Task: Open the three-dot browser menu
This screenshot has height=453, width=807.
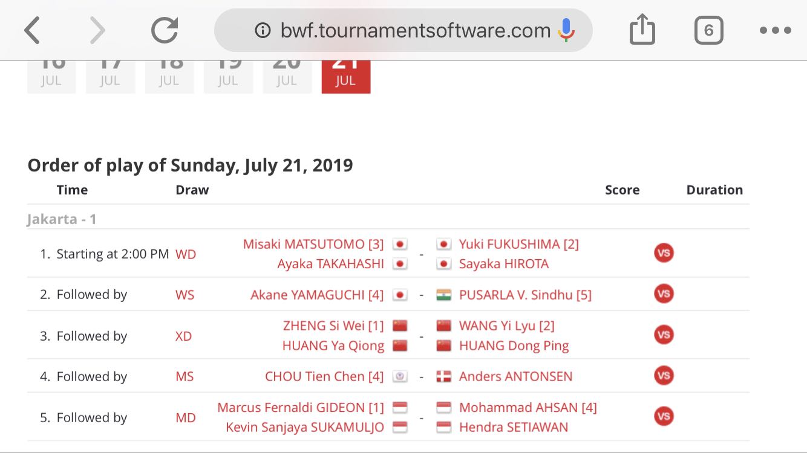Action: pos(776,30)
